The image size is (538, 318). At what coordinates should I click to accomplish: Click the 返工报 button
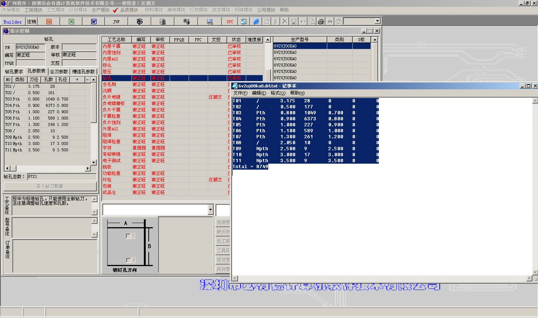point(223,241)
